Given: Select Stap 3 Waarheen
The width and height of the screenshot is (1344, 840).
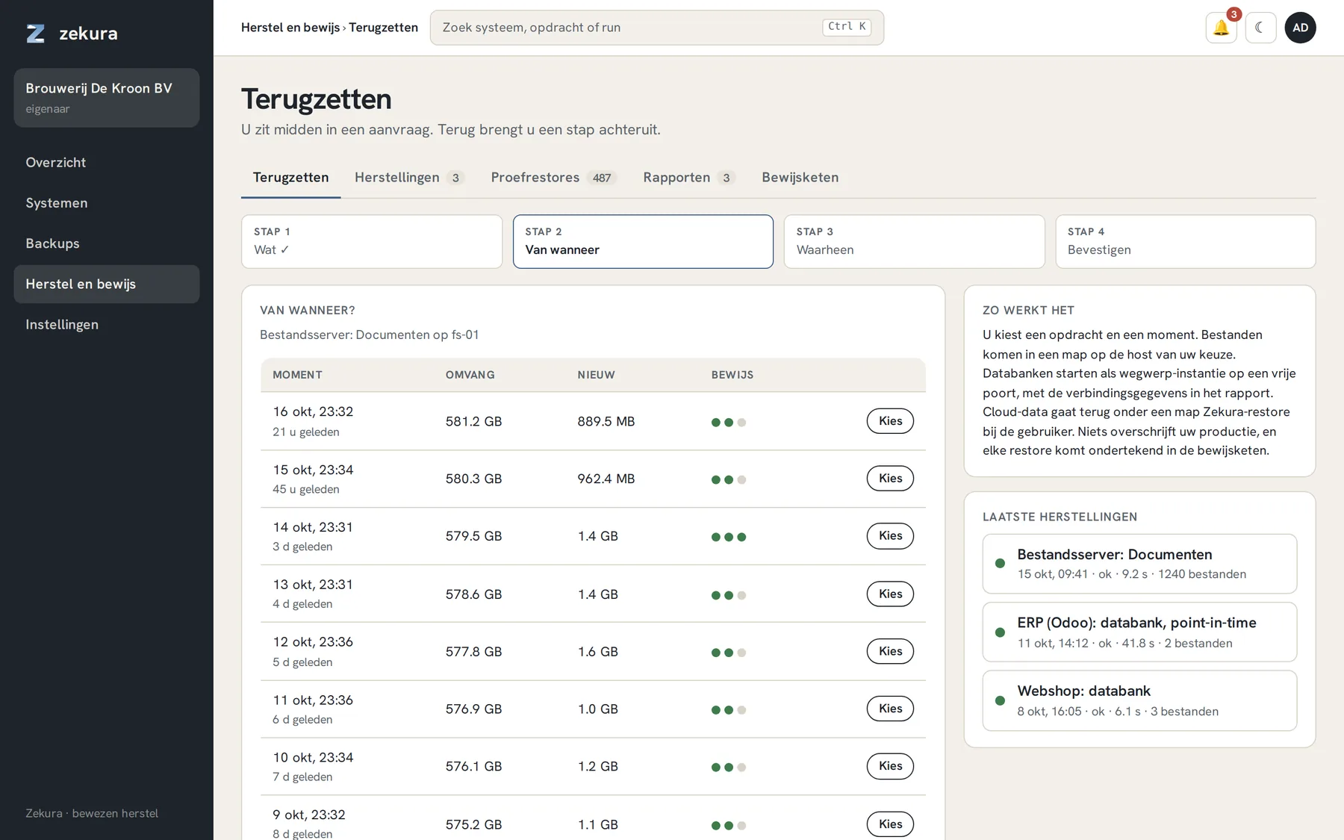Looking at the screenshot, I should point(914,241).
